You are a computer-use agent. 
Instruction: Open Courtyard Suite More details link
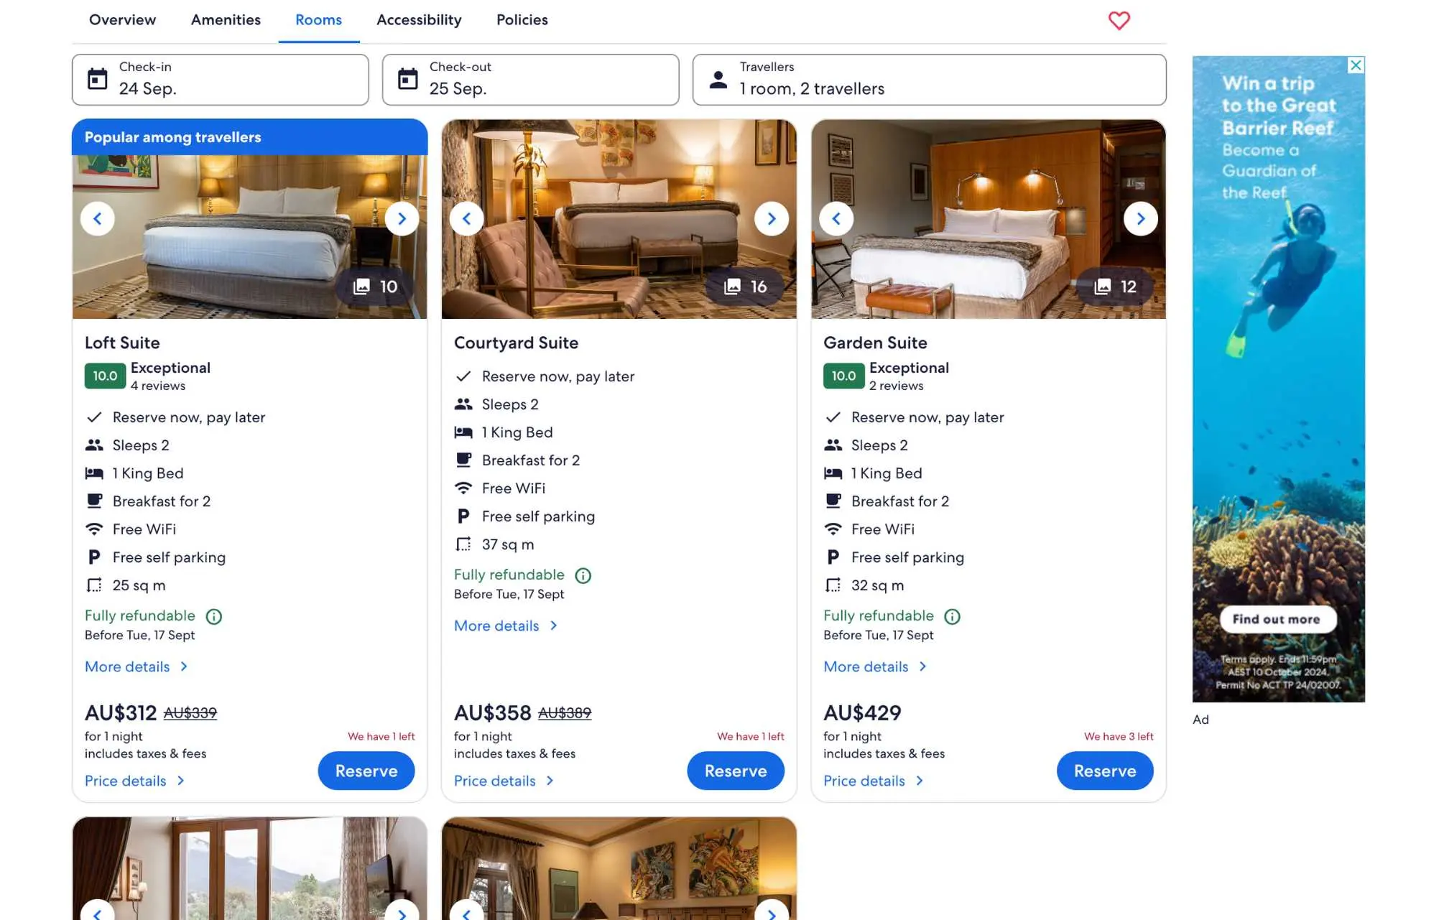coord(506,626)
